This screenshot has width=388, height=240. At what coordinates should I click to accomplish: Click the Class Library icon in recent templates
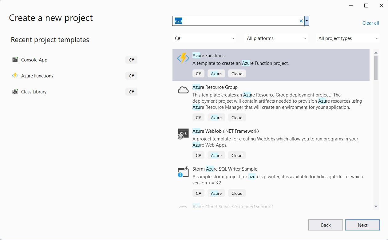point(15,92)
